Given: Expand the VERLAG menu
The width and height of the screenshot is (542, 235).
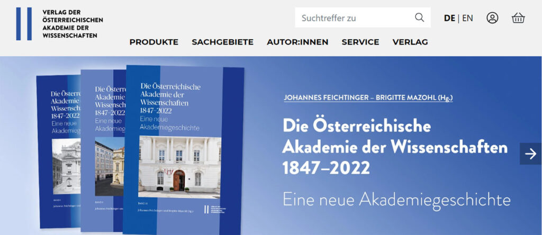Looking at the screenshot, I should click(x=410, y=42).
